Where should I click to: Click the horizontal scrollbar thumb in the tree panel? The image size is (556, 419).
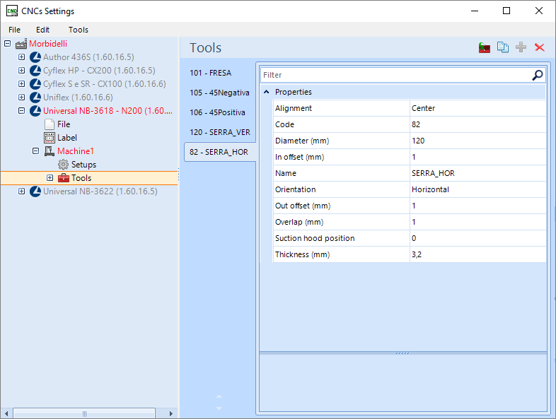pos(84,413)
